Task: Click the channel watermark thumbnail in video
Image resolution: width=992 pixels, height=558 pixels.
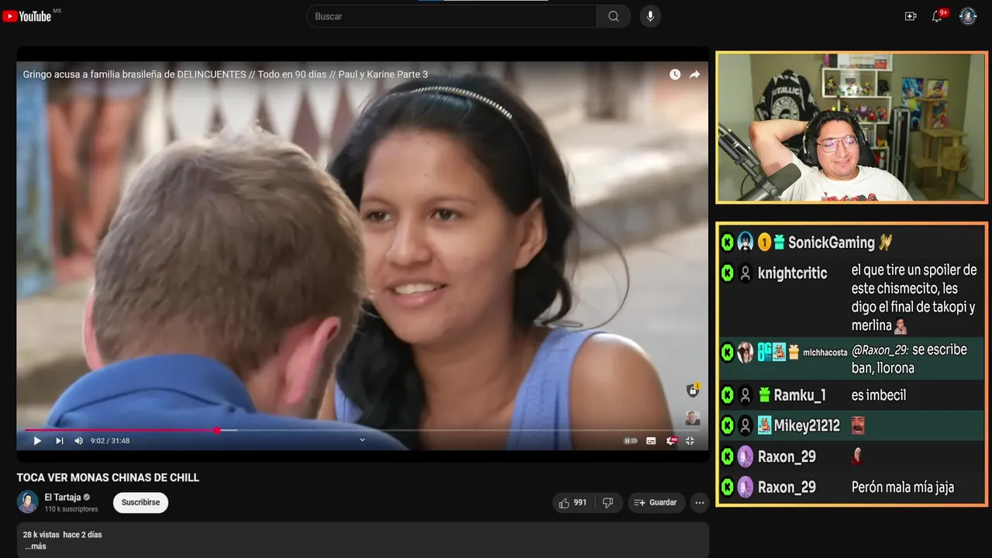Action: click(693, 418)
